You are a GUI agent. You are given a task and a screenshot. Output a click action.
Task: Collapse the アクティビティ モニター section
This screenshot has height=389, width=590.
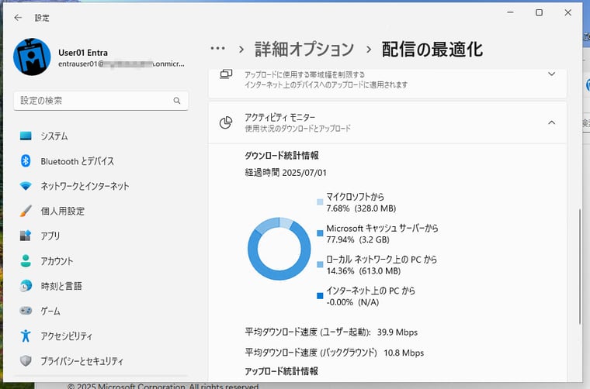pyautogui.click(x=551, y=122)
